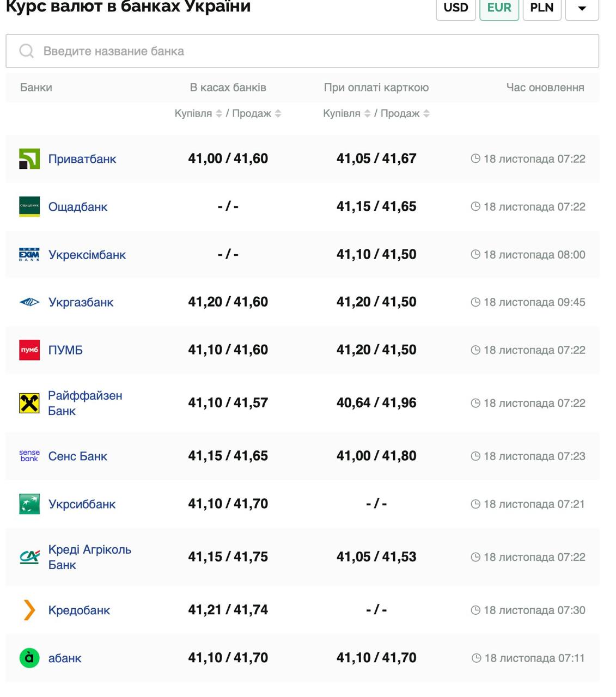Click the Kredobank orange chevron logo
Viewport: 616px width, 697px height.
29,610
